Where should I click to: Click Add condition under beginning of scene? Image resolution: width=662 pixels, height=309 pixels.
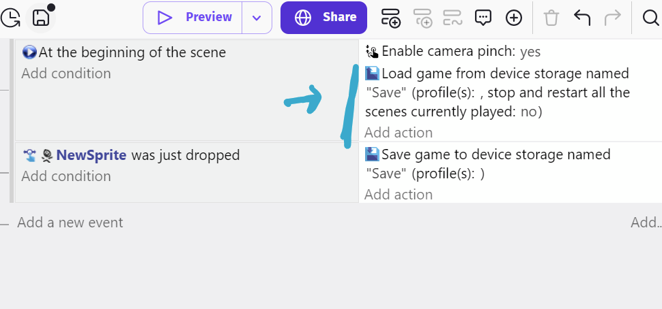66,74
